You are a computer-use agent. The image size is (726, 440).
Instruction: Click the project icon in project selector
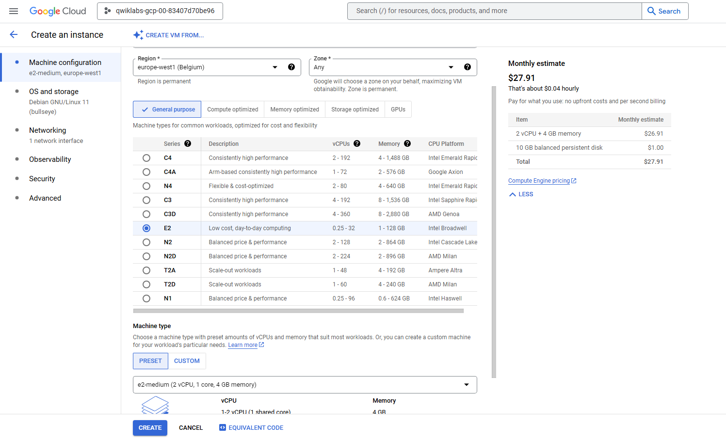coord(108,11)
